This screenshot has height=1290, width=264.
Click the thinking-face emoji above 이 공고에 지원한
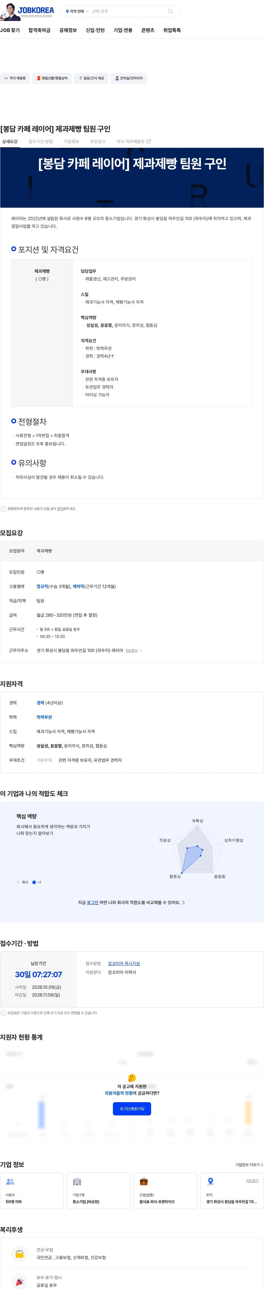pyautogui.click(x=132, y=1078)
